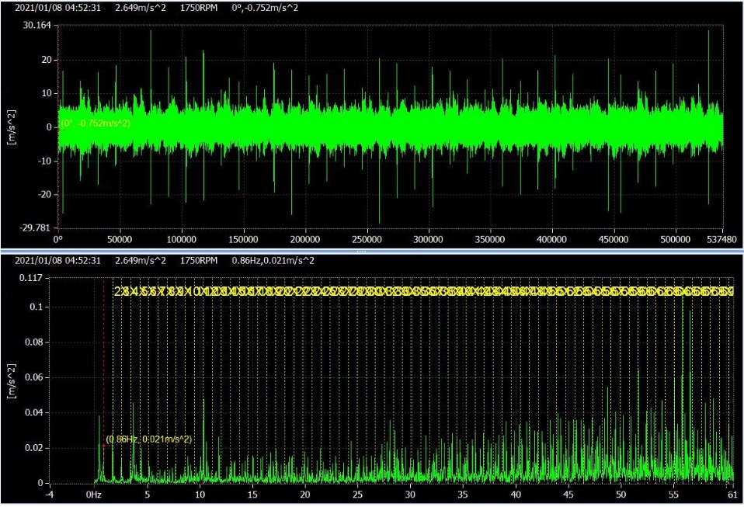The height and width of the screenshot is (507, 744).
Task: Click the waveform [m/s^2] y-axis label
Action: 12,127
